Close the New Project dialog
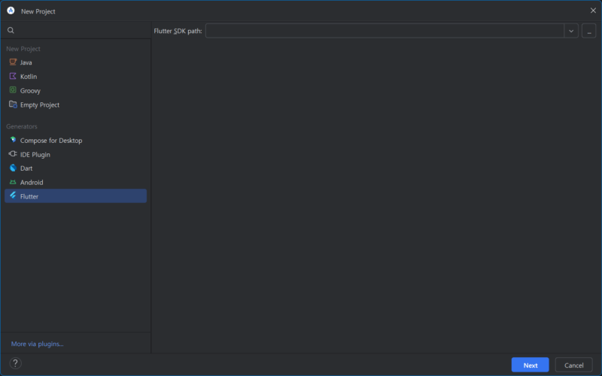The image size is (602, 376). pos(593,11)
